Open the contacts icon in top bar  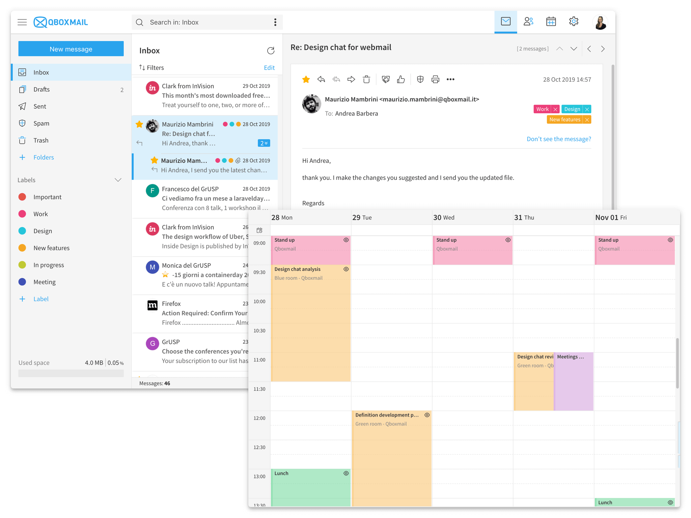pyautogui.click(x=528, y=22)
